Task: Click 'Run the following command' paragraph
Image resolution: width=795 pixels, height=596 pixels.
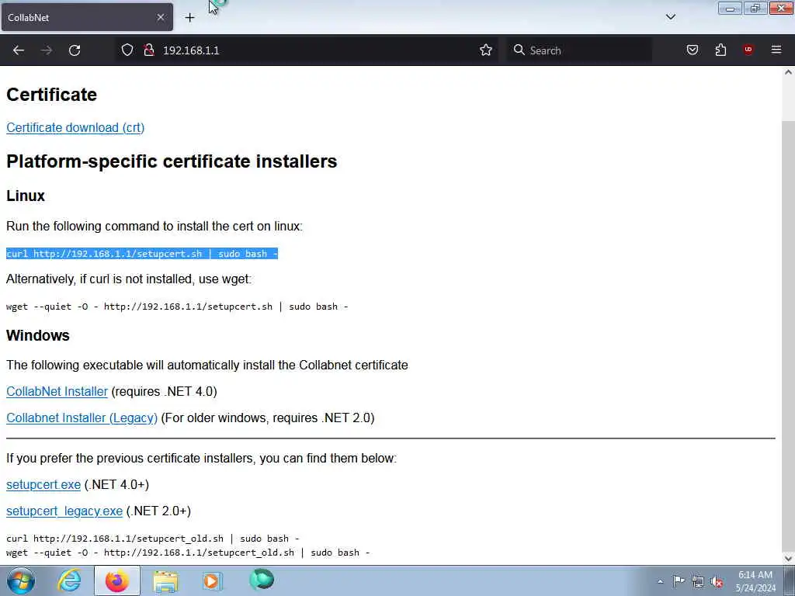Action: pyautogui.click(x=154, y=226)
